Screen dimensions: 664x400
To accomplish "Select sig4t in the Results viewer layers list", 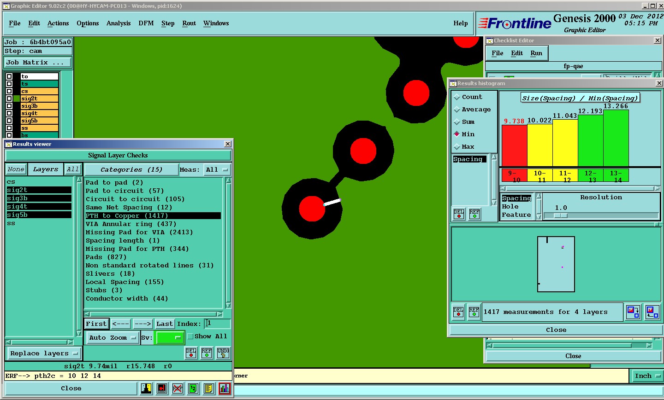I will tap(39, 207).
